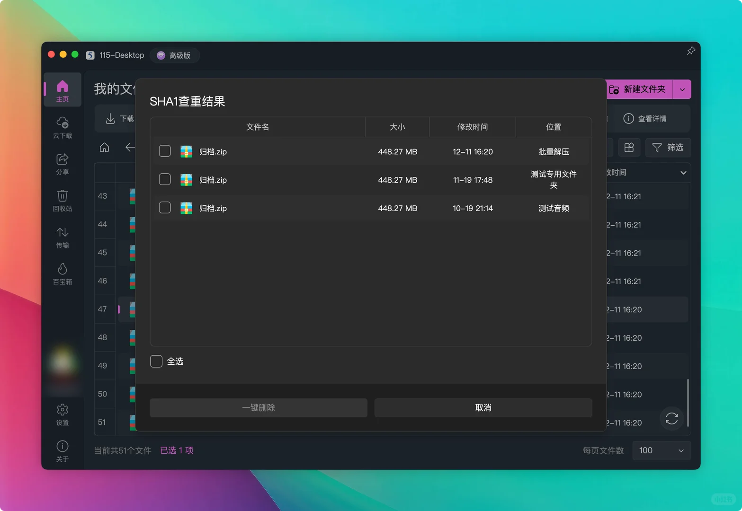This screenshot has height=511, width=742.
Task: Open the sort-by-time chevron dropdown
Action: pos(683,172)
